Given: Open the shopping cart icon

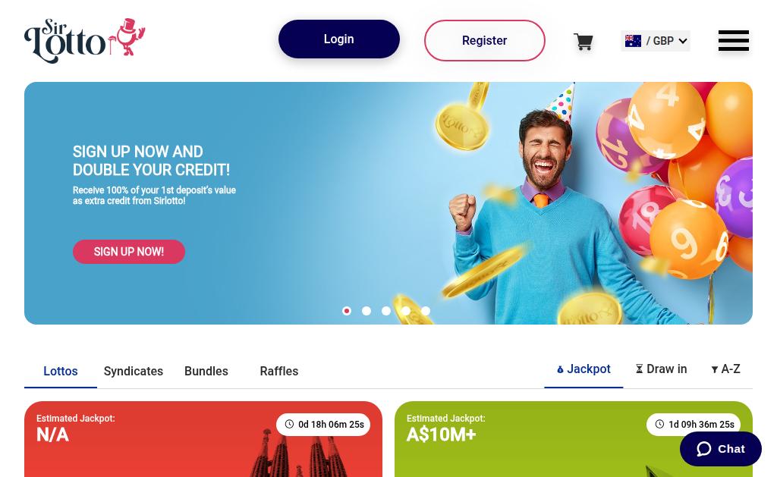Looking at the screenshot, I should pos(584,42).
